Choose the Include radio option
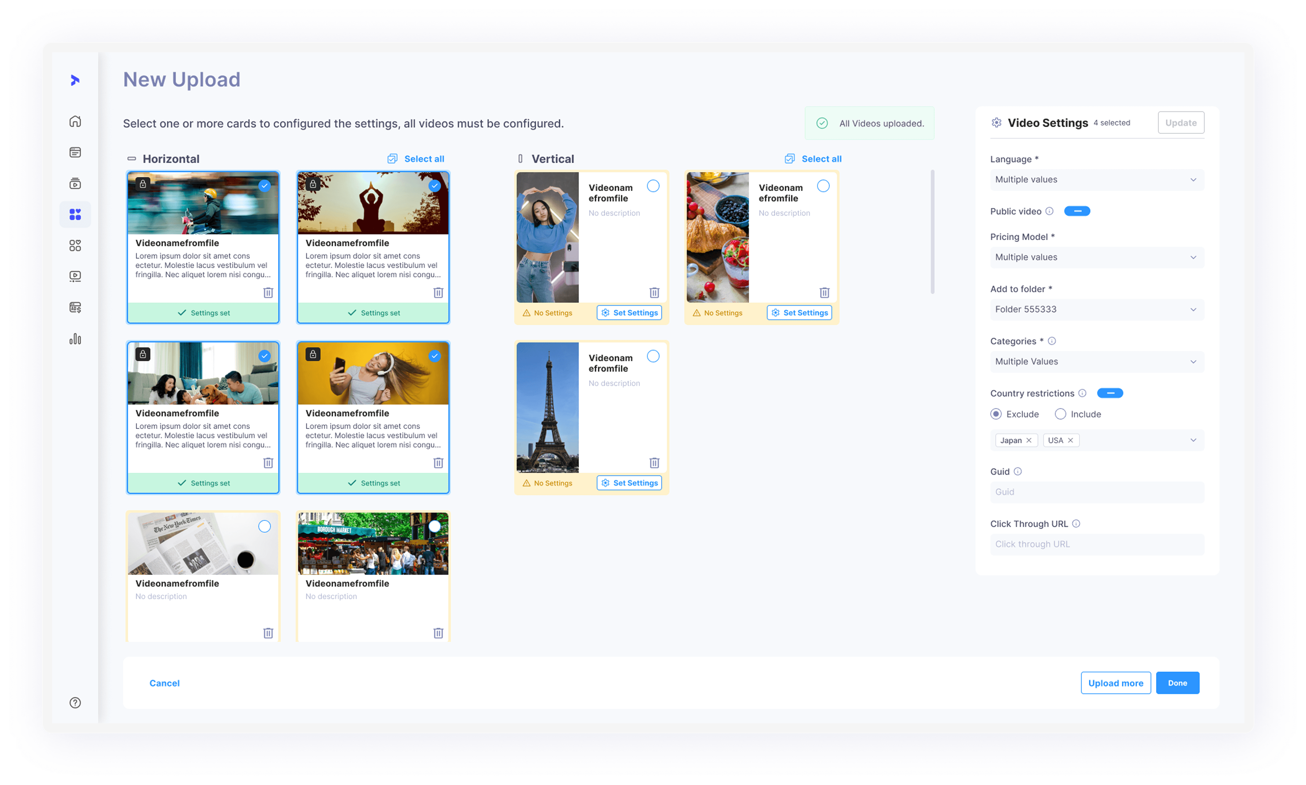 [1060, 414]
